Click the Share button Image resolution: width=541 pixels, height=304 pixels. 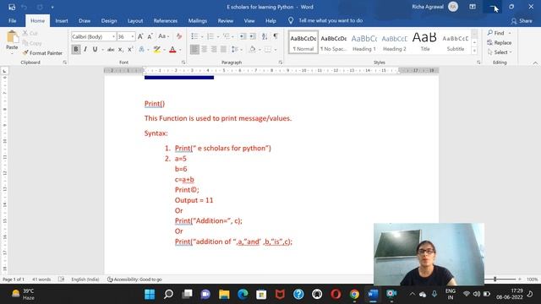[522, 21]
